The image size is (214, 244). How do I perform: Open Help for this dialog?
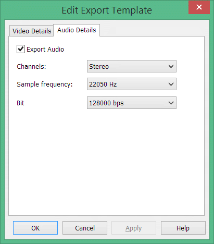coord(183,228)
